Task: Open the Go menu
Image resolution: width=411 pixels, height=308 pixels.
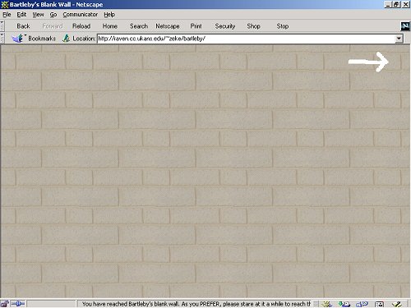Action: [x=53, y=15]
